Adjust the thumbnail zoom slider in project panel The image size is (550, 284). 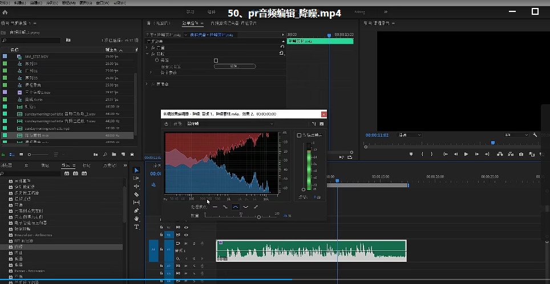coord(30,154)
